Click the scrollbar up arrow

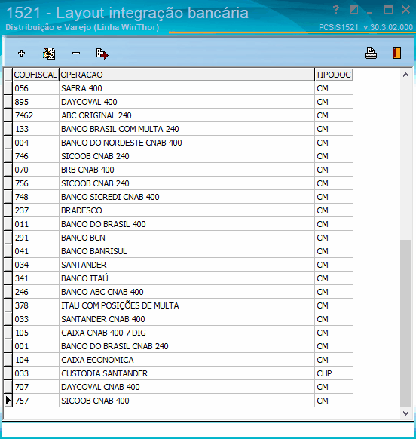405,75
